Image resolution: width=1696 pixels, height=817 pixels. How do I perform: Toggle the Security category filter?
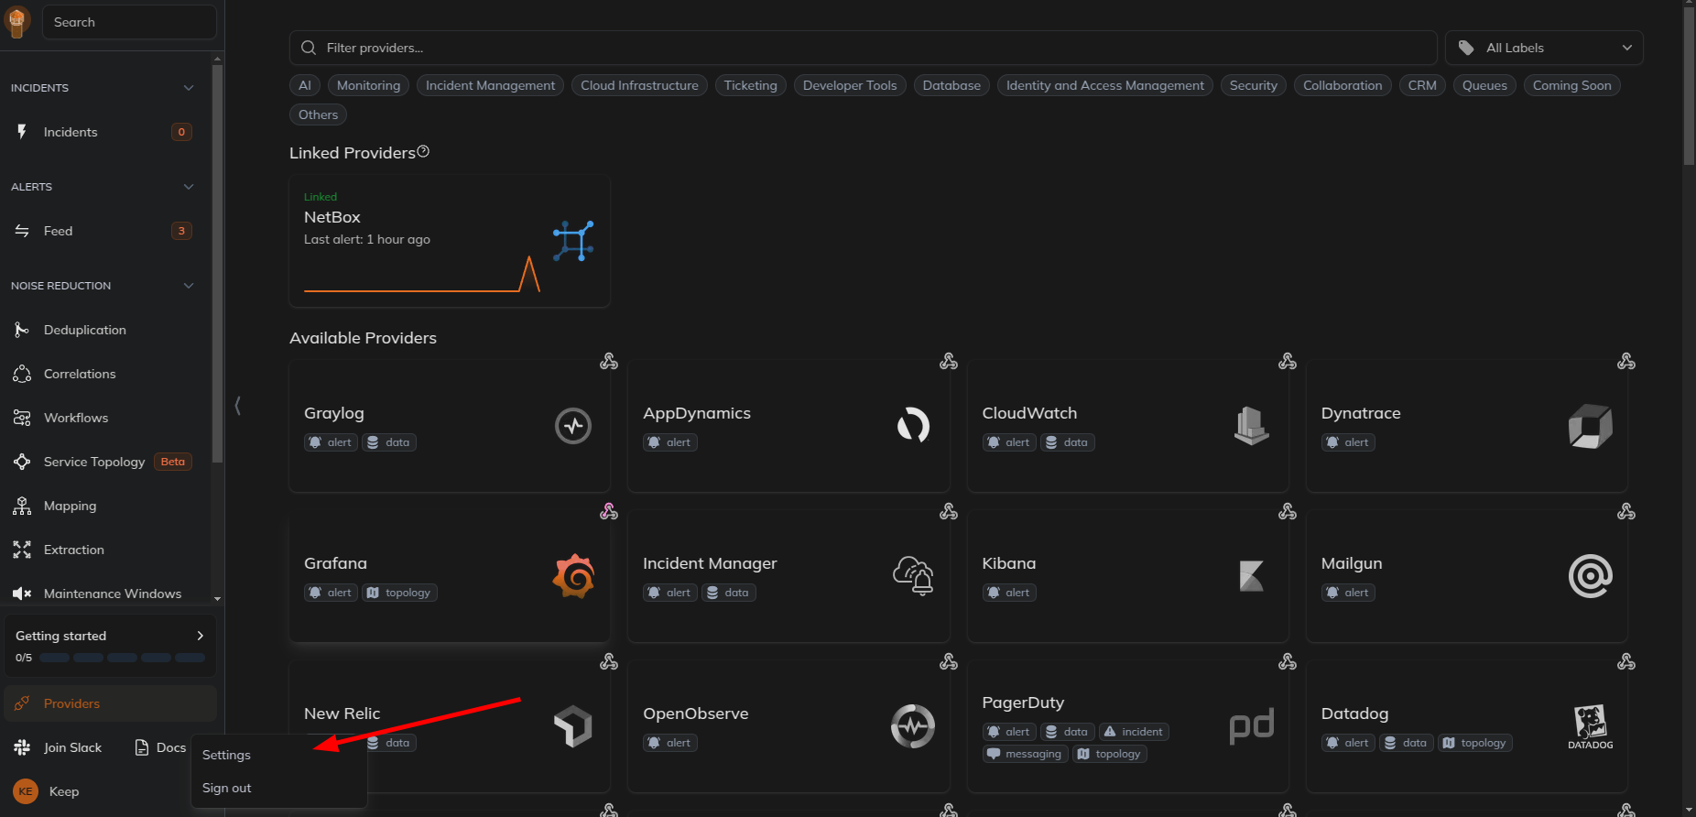[x=1254, y=85]
